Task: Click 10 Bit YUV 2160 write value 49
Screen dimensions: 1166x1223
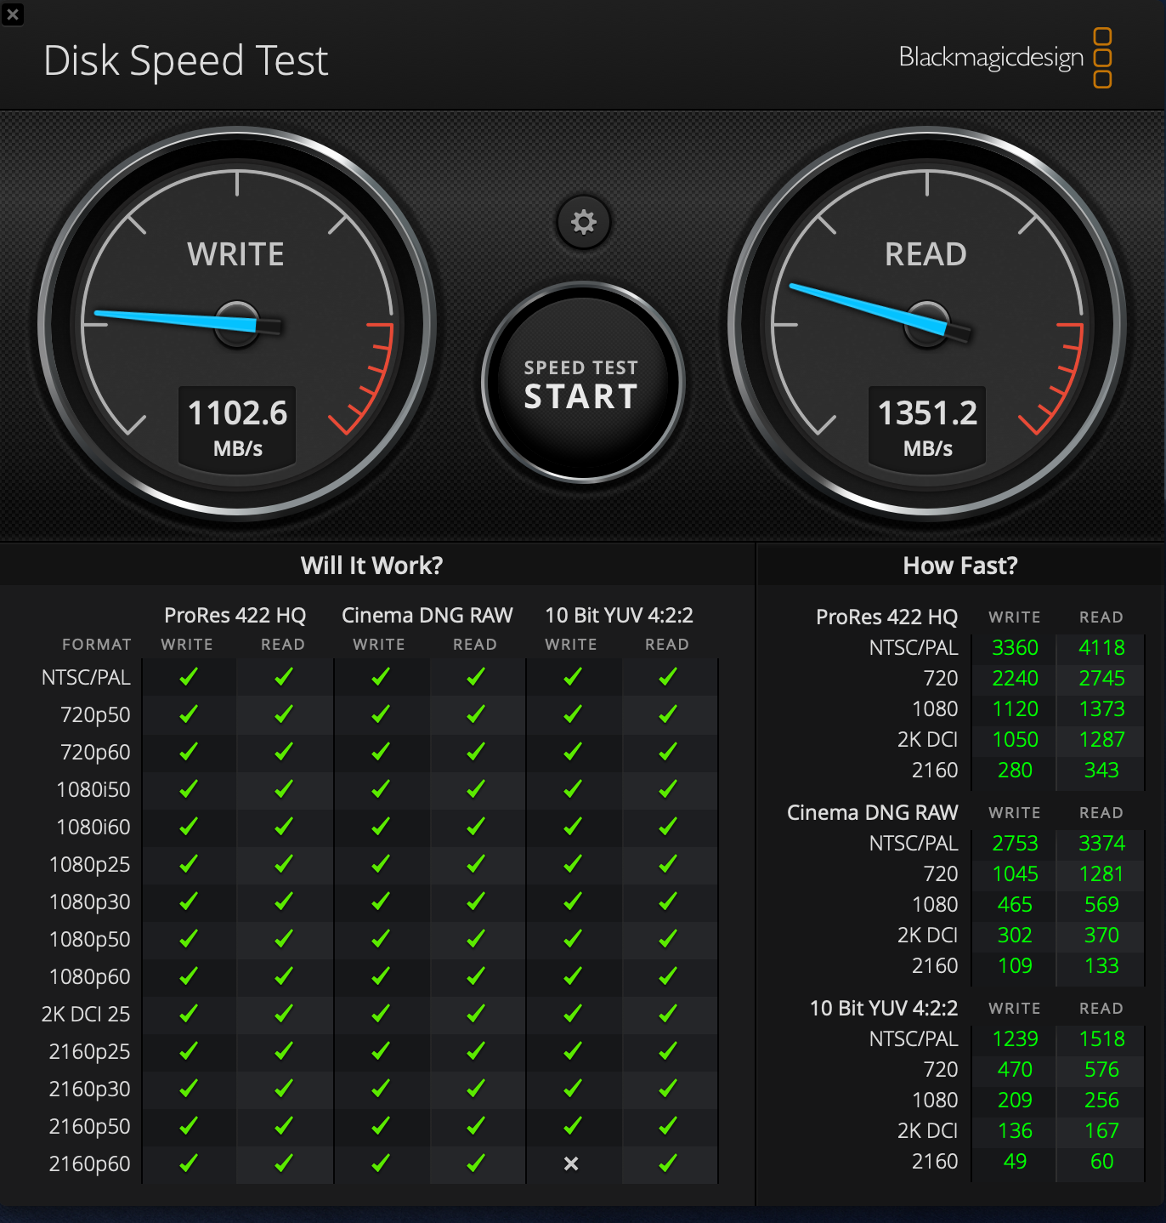Action: click(x=1016, y=1162)
